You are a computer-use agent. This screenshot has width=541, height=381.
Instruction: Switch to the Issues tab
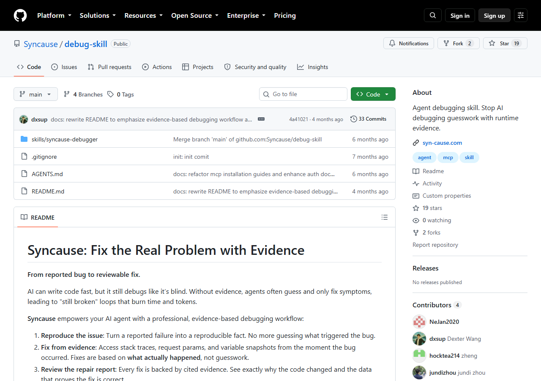click(64, 67)
